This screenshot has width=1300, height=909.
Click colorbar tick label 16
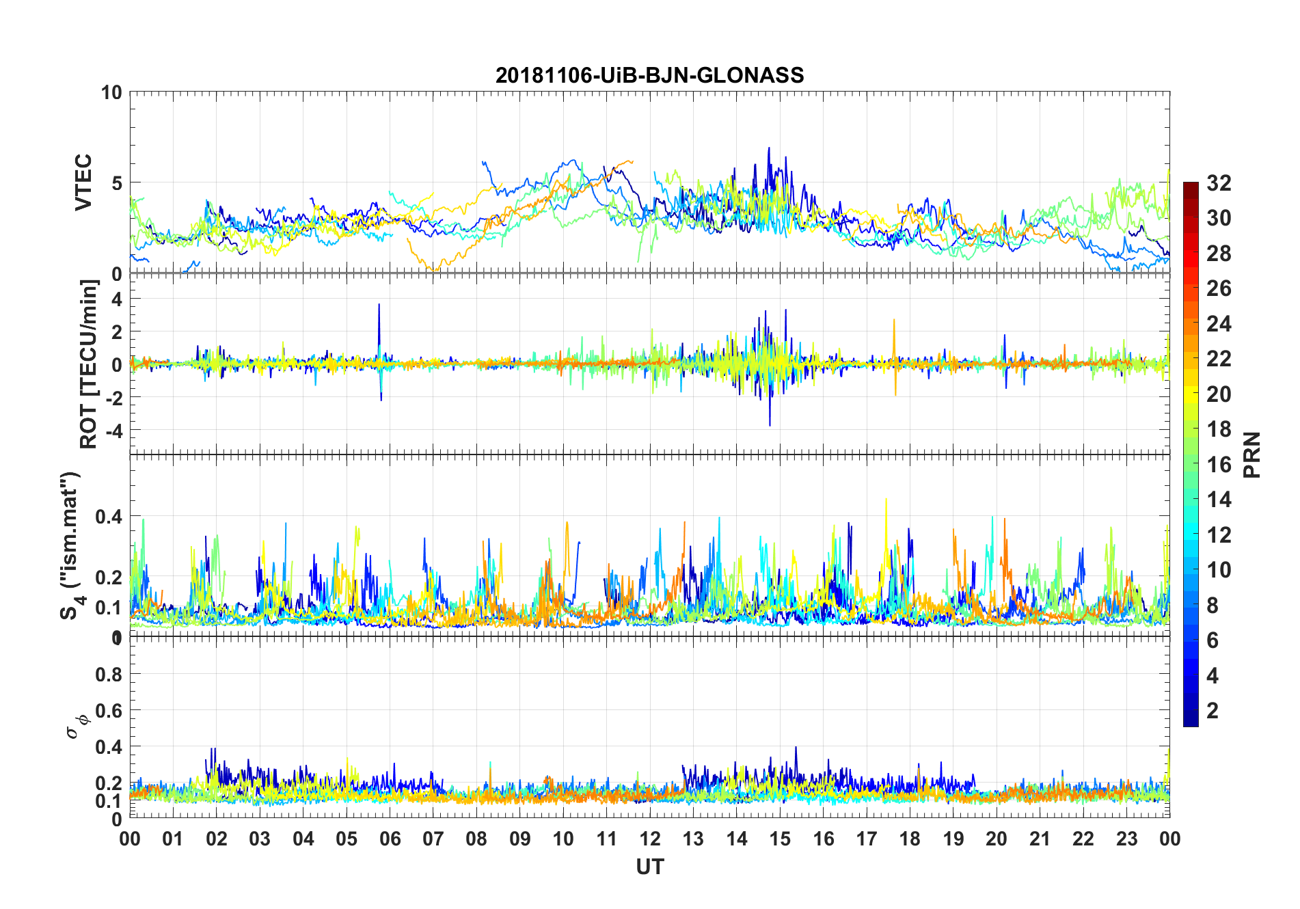(x=1219, y=464)
